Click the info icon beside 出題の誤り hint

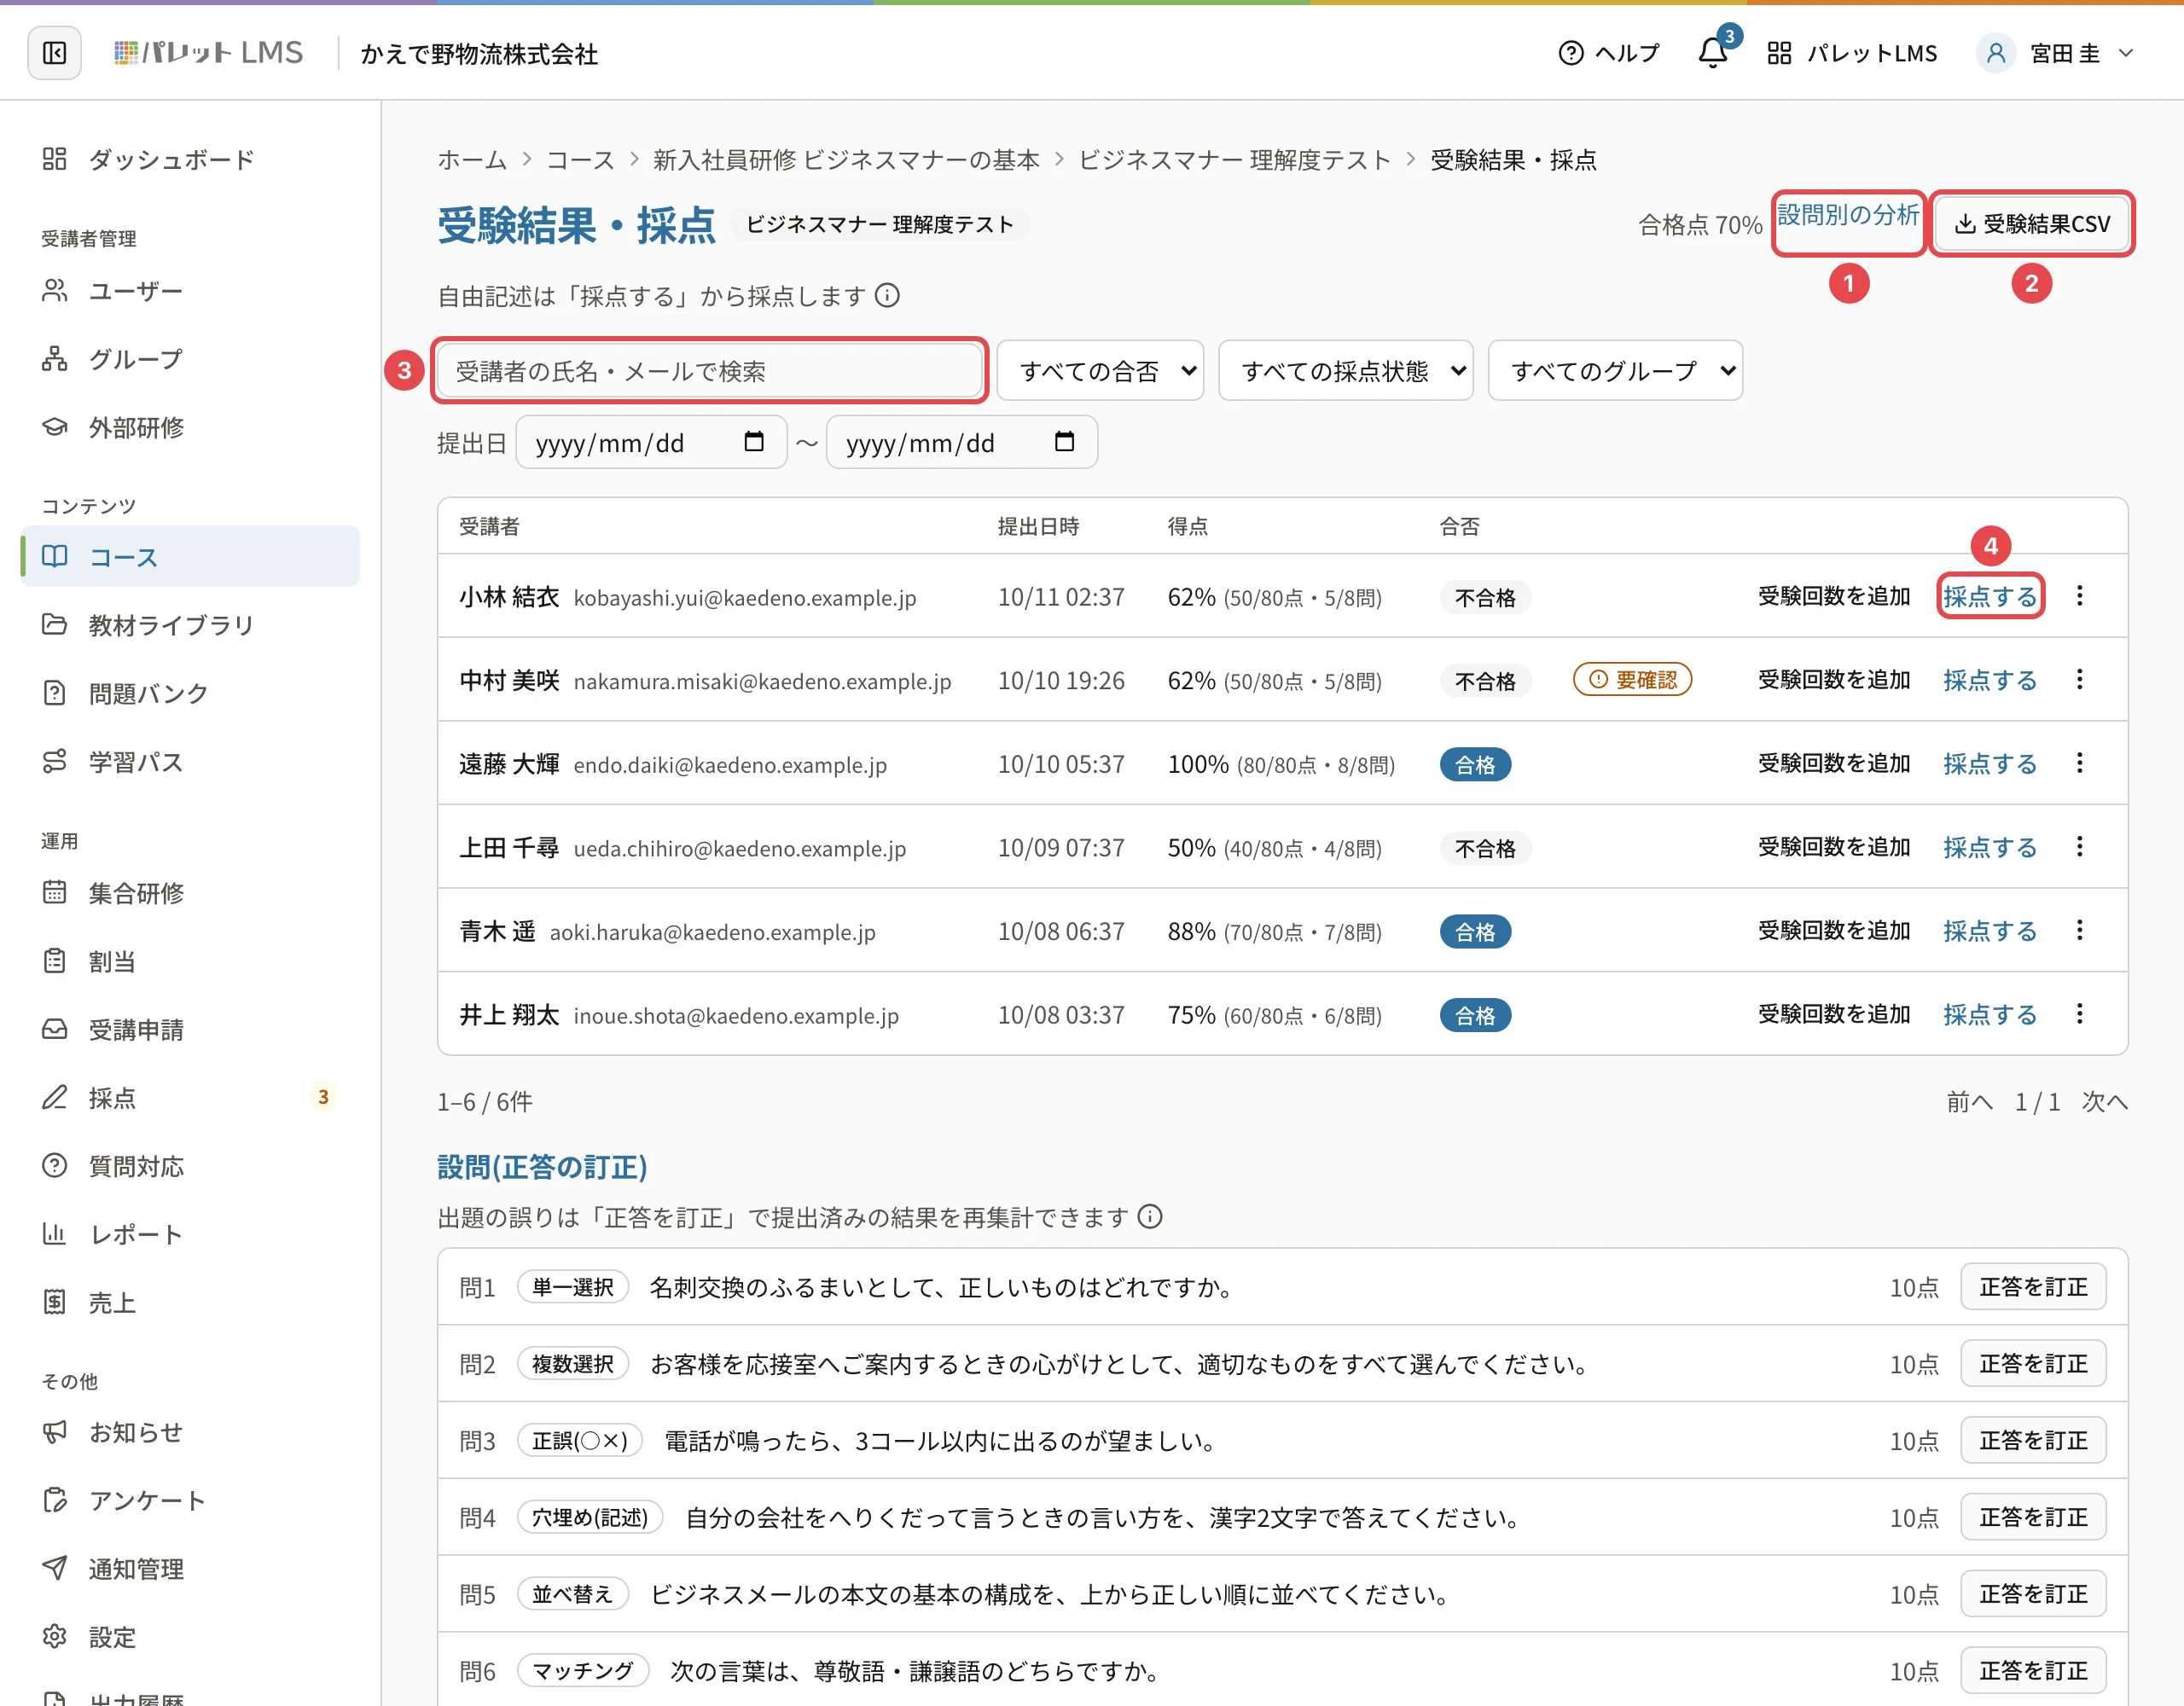[1150, 1217]
